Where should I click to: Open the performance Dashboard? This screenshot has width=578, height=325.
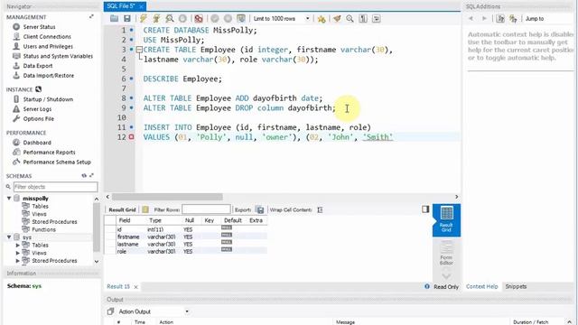pyautogui.click(x=37, y=143)
